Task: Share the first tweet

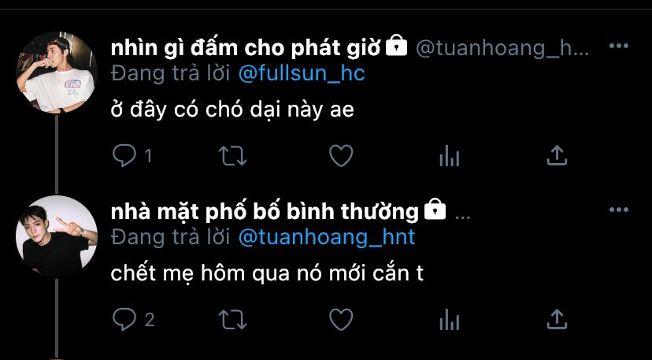Action: click(557, 155)
